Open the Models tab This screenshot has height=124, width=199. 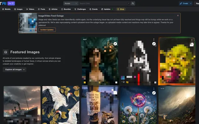[x=7, y=9]
